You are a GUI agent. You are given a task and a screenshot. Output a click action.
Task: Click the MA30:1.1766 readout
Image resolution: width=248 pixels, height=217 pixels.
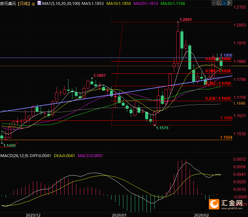(x=173, y=4)
